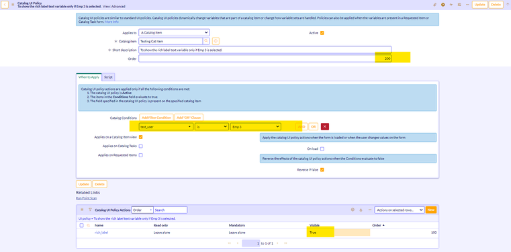Enable Applies on Catalog Tasks checkbox
This screenshot has height=252, width=511.
[x=141, y=146]
